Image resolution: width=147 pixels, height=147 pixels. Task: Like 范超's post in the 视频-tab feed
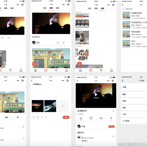point(58,43)
